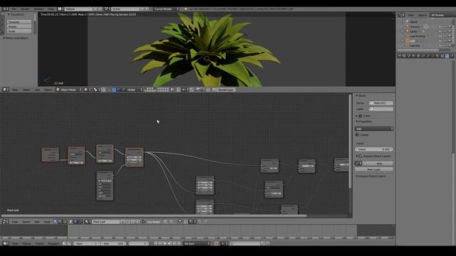The image size is (456, 256).
Task: Open the Object Mode dropdown
Action: click(69, 90)
